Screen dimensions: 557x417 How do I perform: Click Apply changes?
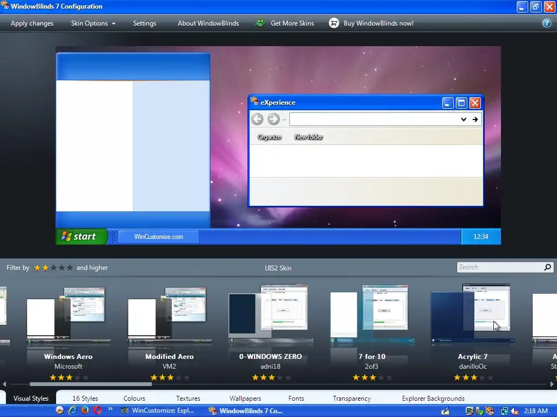(x=32, y=23)
